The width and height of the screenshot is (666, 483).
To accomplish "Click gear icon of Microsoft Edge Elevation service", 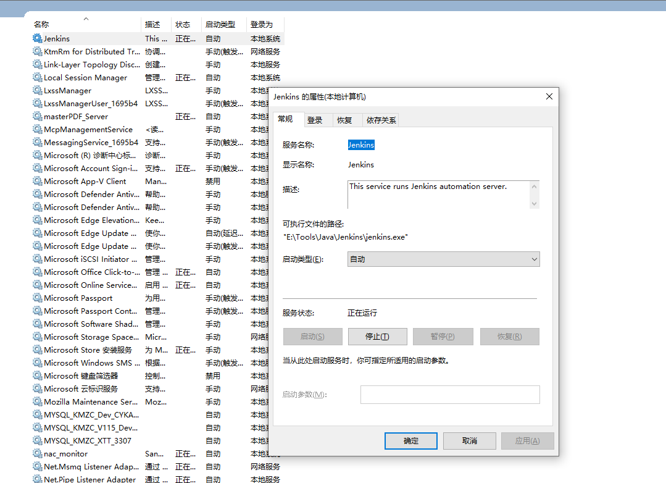I will pyautogui.click(x=38, y=220).
